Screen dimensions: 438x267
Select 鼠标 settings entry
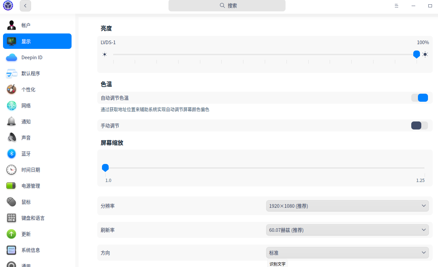tap(37, 202)
